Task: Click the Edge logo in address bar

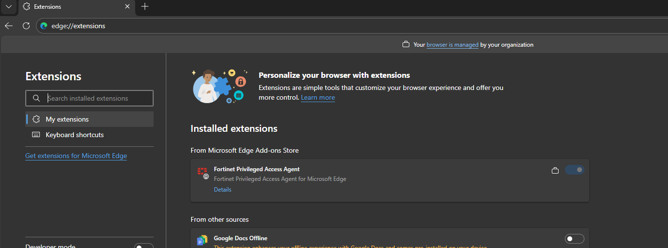Action: pyautogui.click(x=44, y=26)
